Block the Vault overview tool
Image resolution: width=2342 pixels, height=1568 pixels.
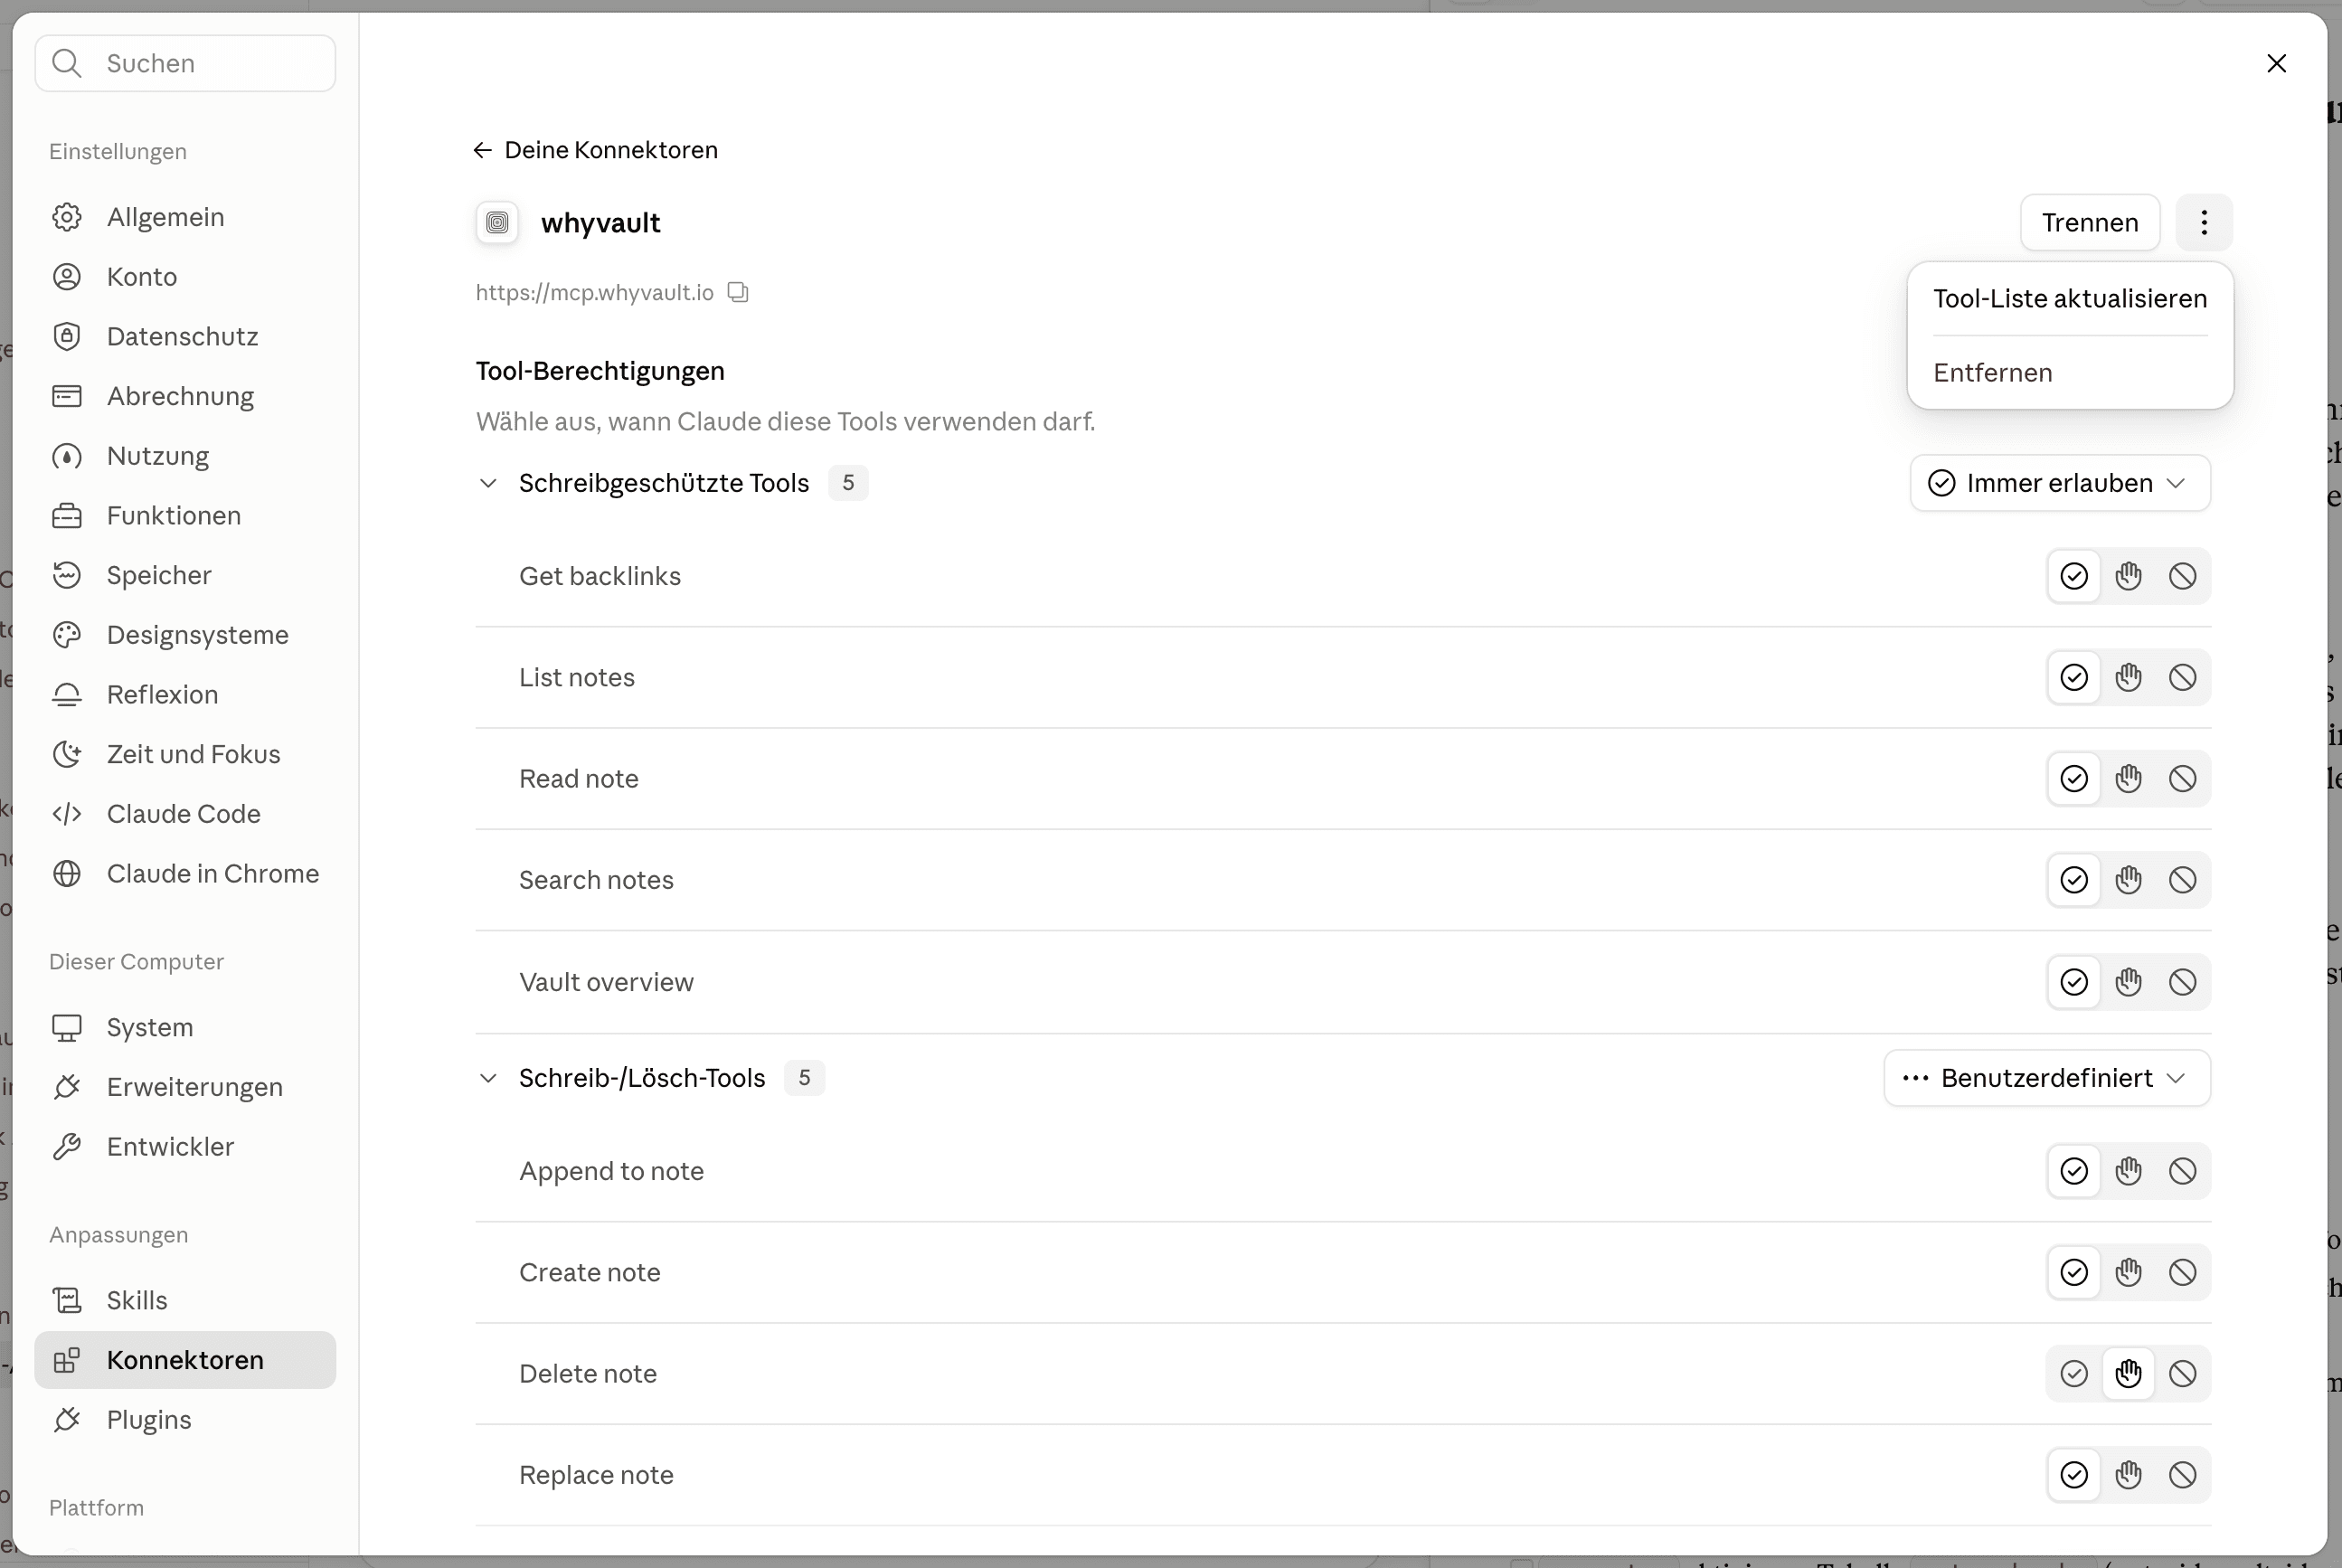tap(2182, 982)
